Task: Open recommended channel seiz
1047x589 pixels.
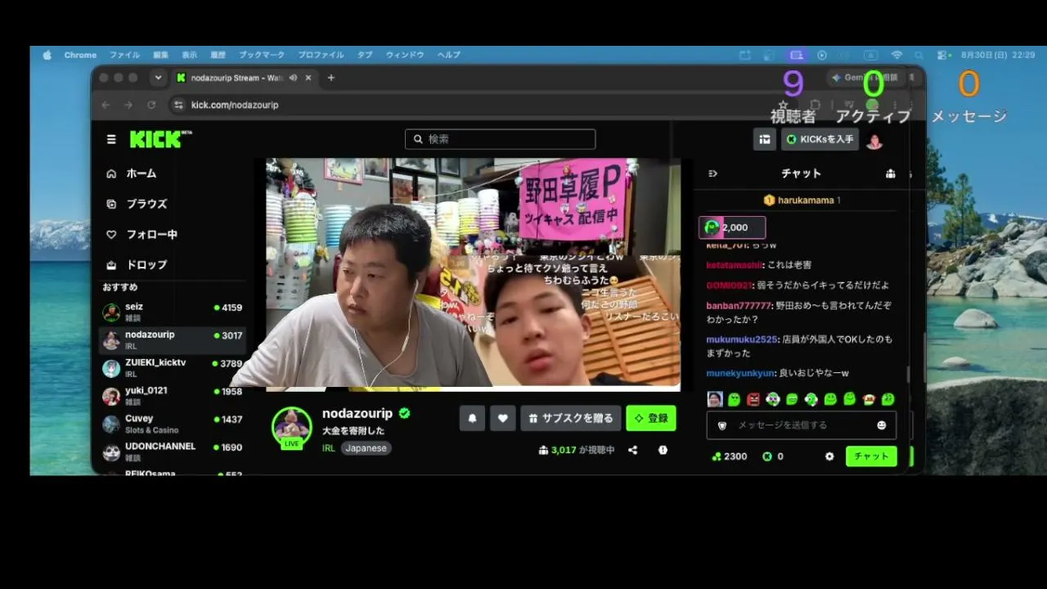Action: (172, 312)
